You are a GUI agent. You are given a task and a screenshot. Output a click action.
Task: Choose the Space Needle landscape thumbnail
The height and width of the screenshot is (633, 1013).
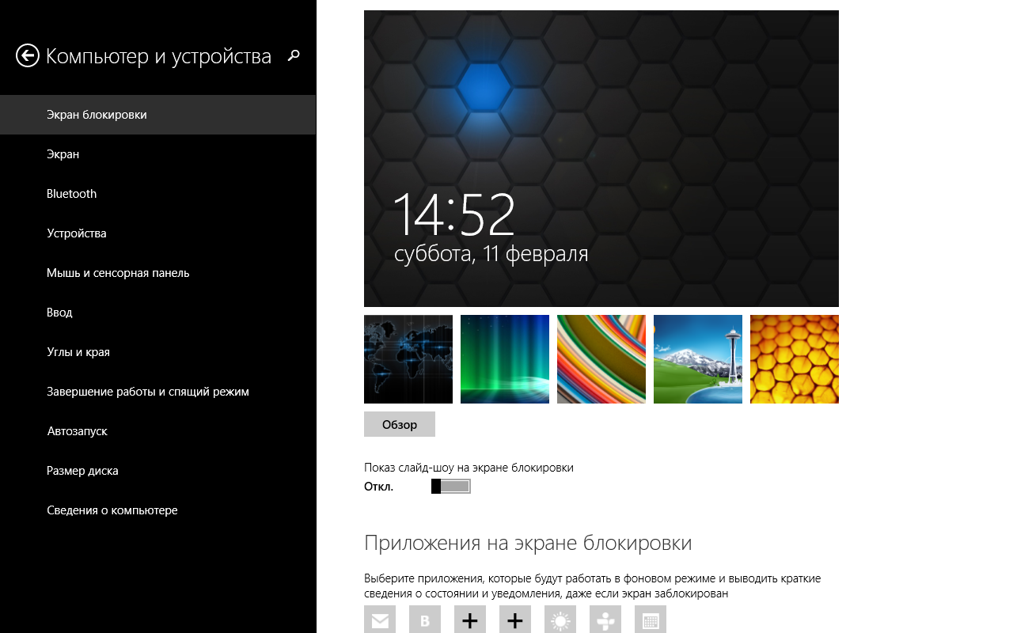698,359
